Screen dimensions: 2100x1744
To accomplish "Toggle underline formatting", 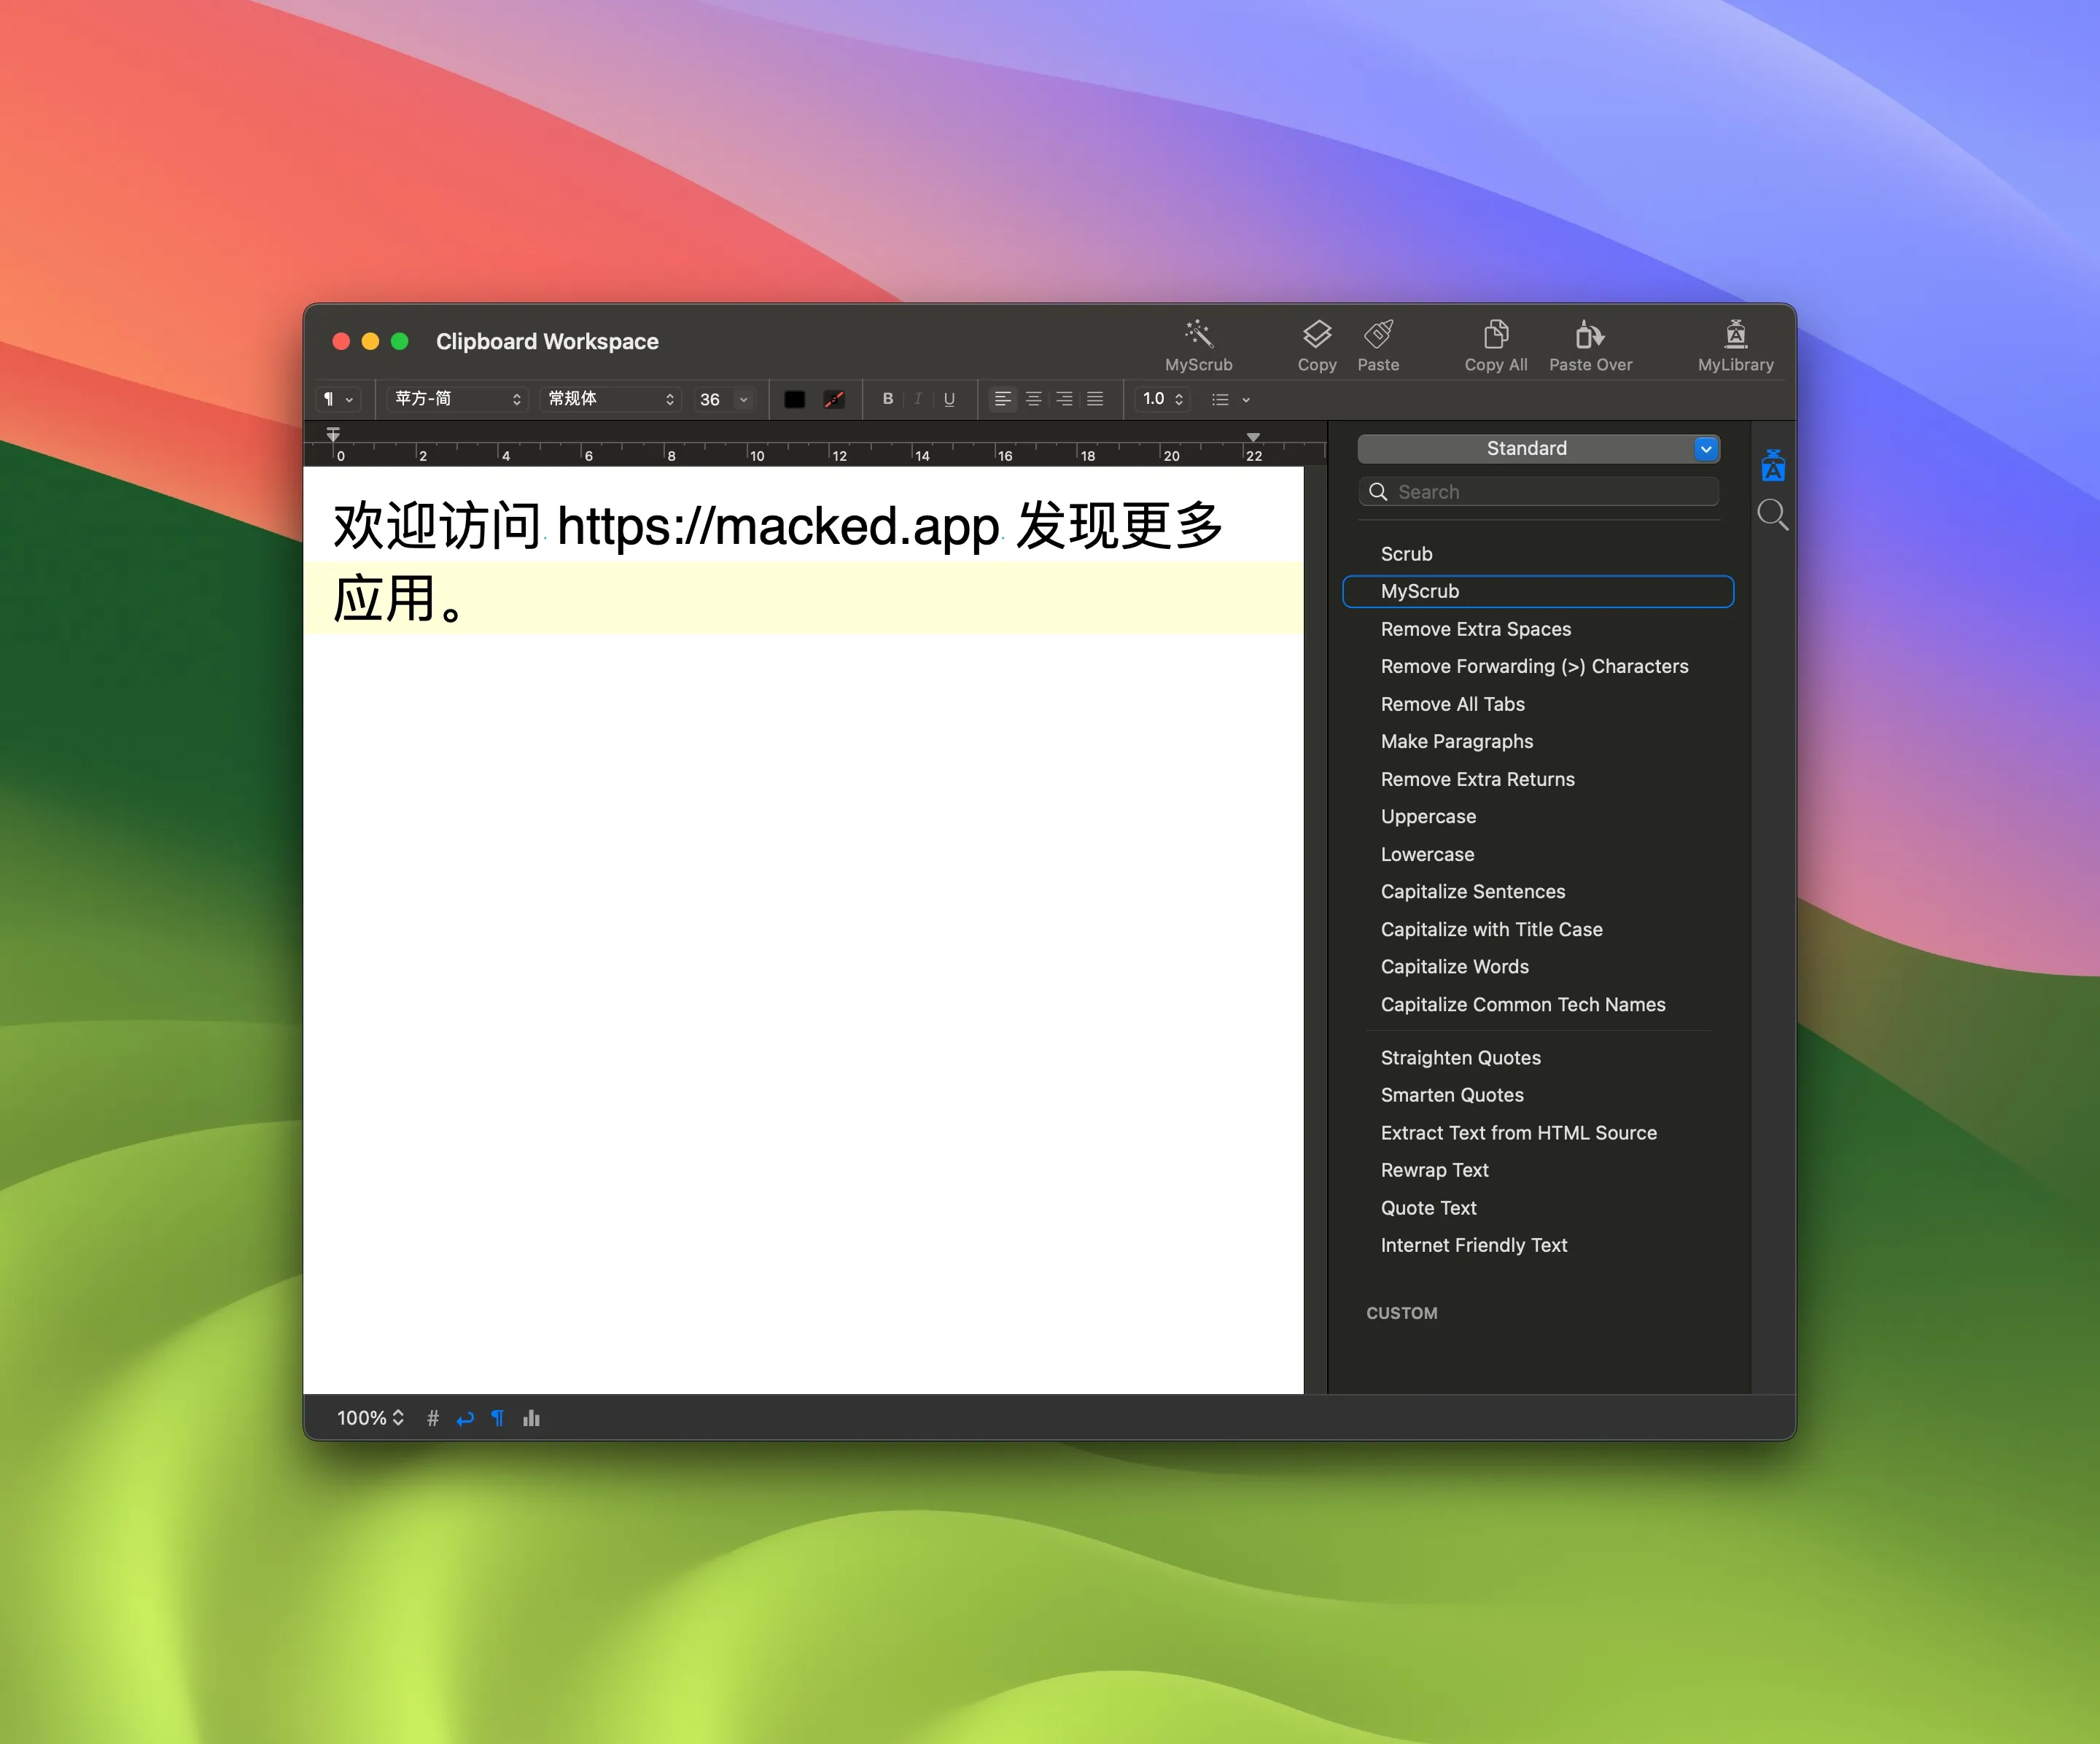I will point(949,399).
